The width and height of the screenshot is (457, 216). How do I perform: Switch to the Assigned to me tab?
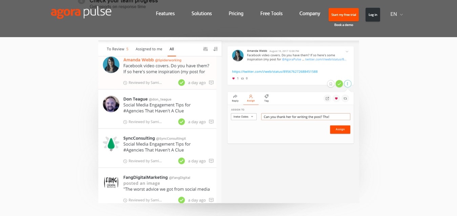(149, 49)
